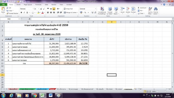Open Conditional Formatting icon

tap(102, 9)
